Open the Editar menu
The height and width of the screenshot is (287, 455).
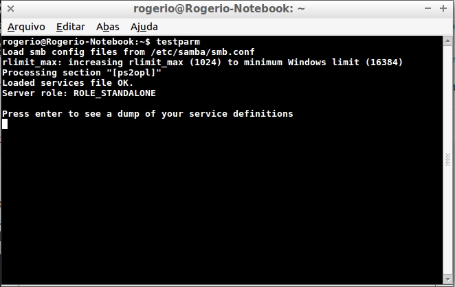(70, 27)
